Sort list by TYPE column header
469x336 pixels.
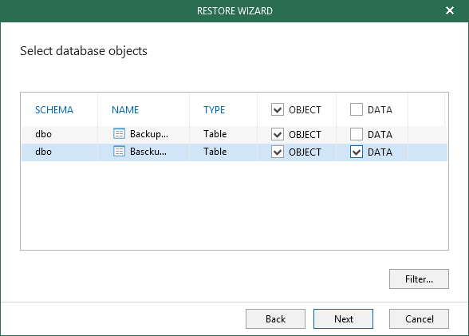coord(214,110)
